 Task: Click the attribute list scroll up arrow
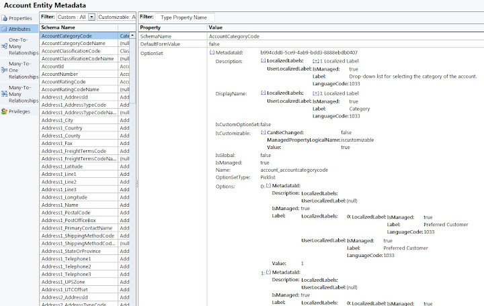click(133, 35)
